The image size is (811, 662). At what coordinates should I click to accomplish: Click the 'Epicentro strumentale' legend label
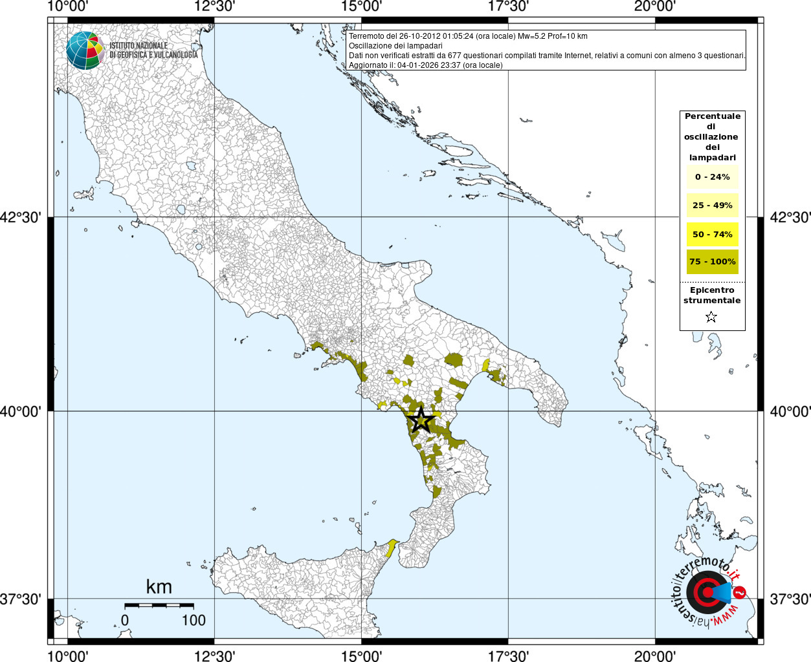712,295
